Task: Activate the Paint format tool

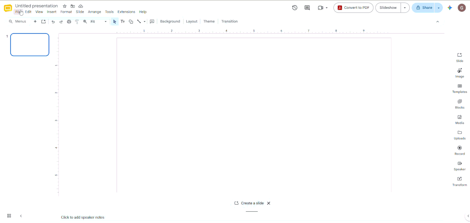Action: [x=77, y=22]
